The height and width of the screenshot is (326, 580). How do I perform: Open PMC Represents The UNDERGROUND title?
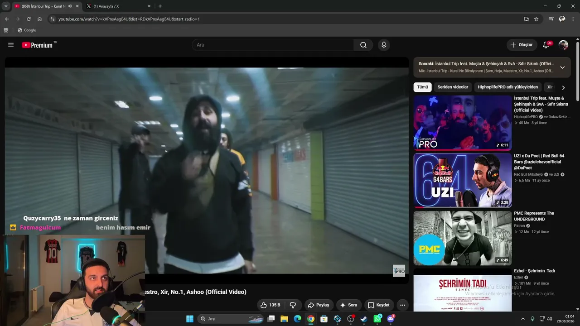pyautogui.click(x=534, y=216)
